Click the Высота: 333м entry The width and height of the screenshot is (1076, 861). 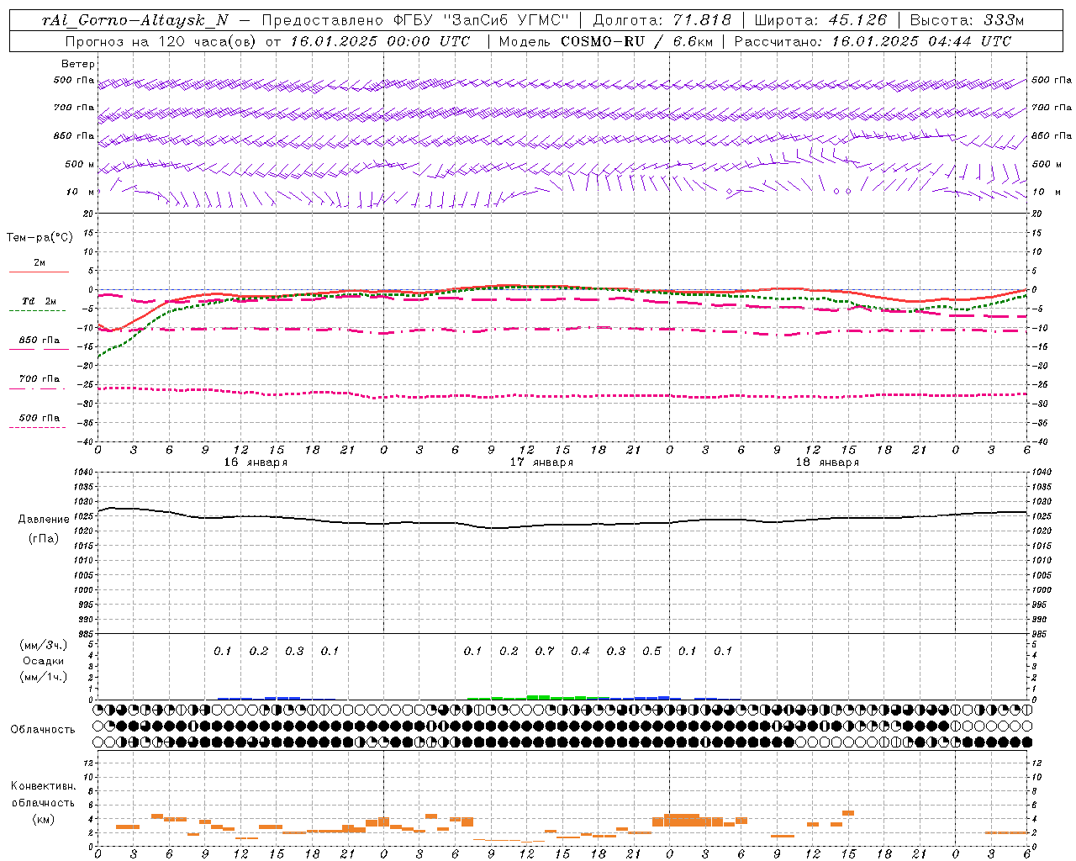point(968,20)
